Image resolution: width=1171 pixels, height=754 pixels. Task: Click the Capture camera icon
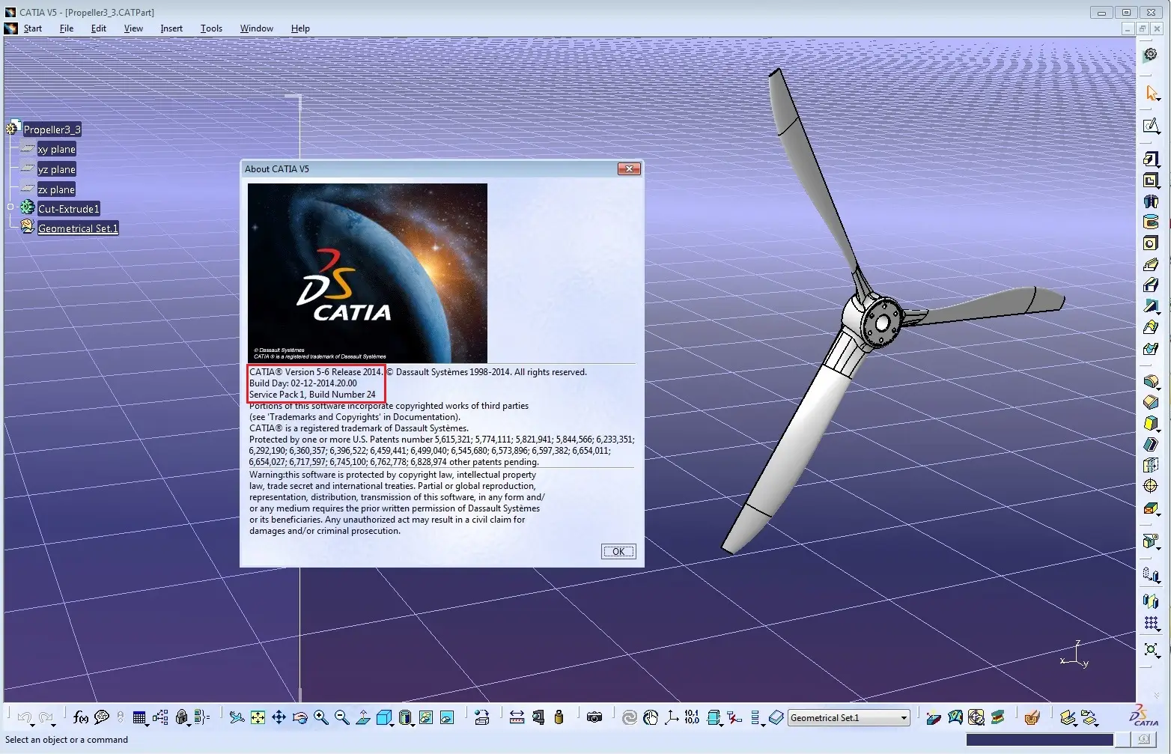tap(594, 717)
